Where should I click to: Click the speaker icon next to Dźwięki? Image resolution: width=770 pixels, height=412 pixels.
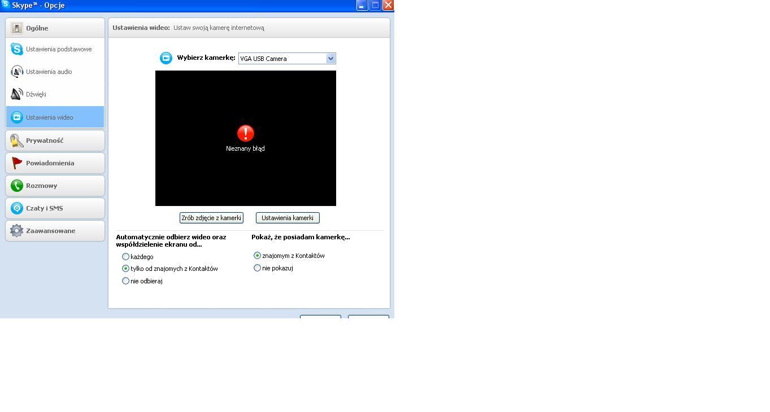[x=17, y=94]
